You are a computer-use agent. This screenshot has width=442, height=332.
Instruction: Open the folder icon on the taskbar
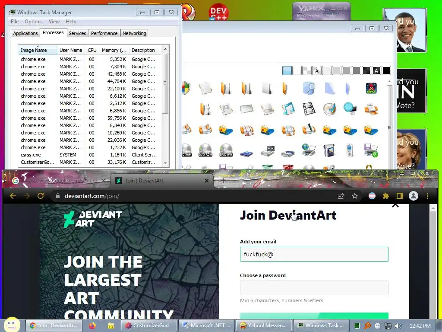pos(111,326)
